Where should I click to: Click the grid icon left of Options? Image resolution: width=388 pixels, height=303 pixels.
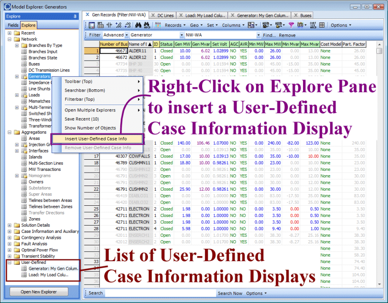click(322, 25)
